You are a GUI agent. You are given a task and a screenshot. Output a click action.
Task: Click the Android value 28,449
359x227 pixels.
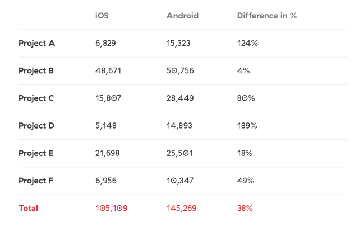[180, 98]
